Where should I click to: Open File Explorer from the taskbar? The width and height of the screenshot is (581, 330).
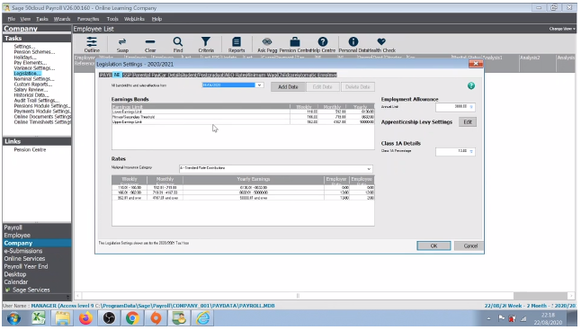62,318
